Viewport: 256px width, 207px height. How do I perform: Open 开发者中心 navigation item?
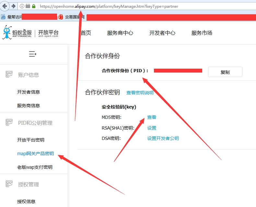pyautogui.click(x=162, y=33)
